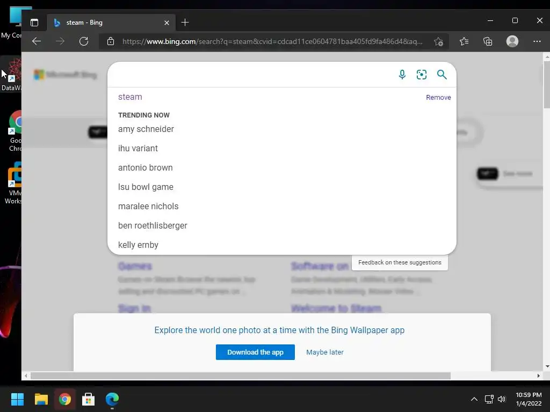The image size is (550, 412).
Task: Select the VMware Workstation desktop shortcut
Action: (x=13, y=183)
